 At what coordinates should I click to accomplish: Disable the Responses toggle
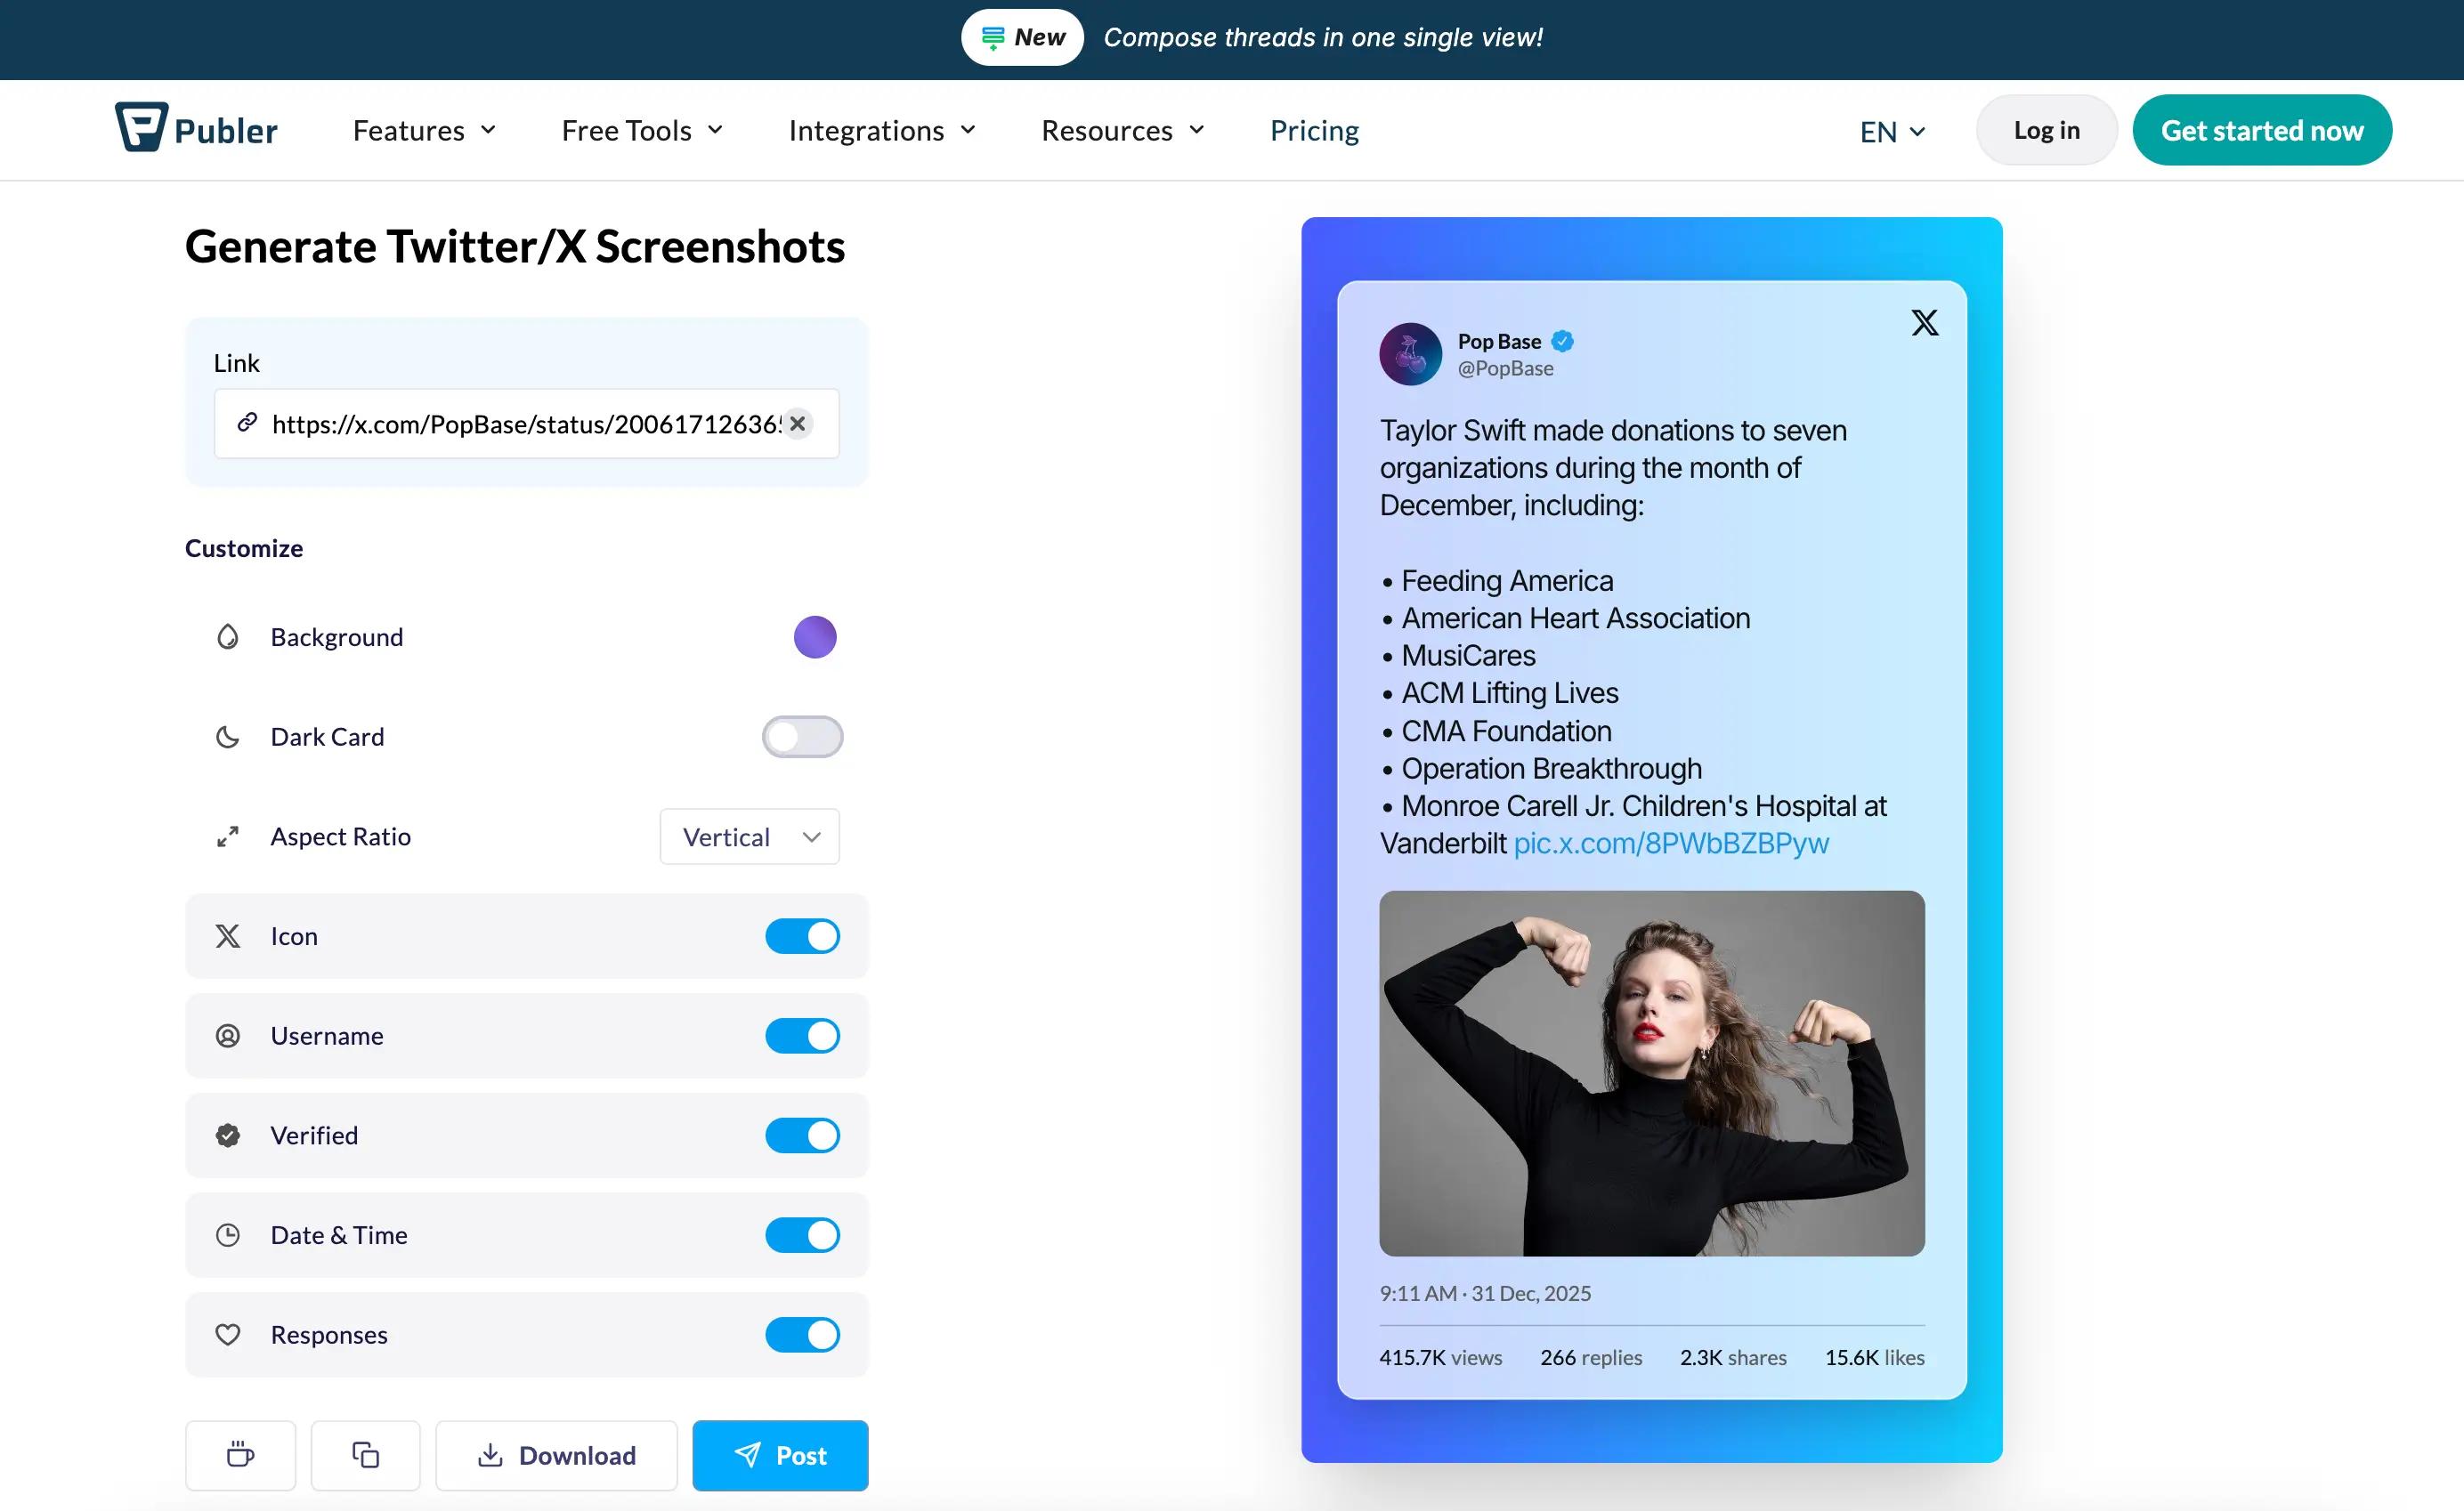[x=802, y=1334]
